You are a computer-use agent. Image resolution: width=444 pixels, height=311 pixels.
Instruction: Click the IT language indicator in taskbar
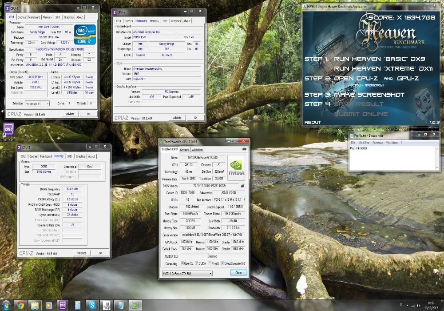pyautogui.click(x=401, y=305)
